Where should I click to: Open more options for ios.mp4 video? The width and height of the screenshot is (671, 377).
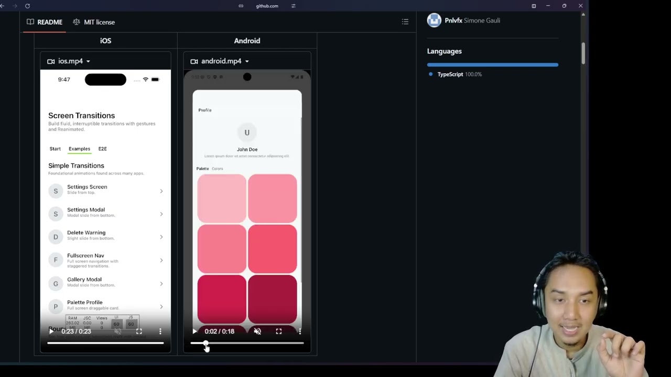coord(160,331)
